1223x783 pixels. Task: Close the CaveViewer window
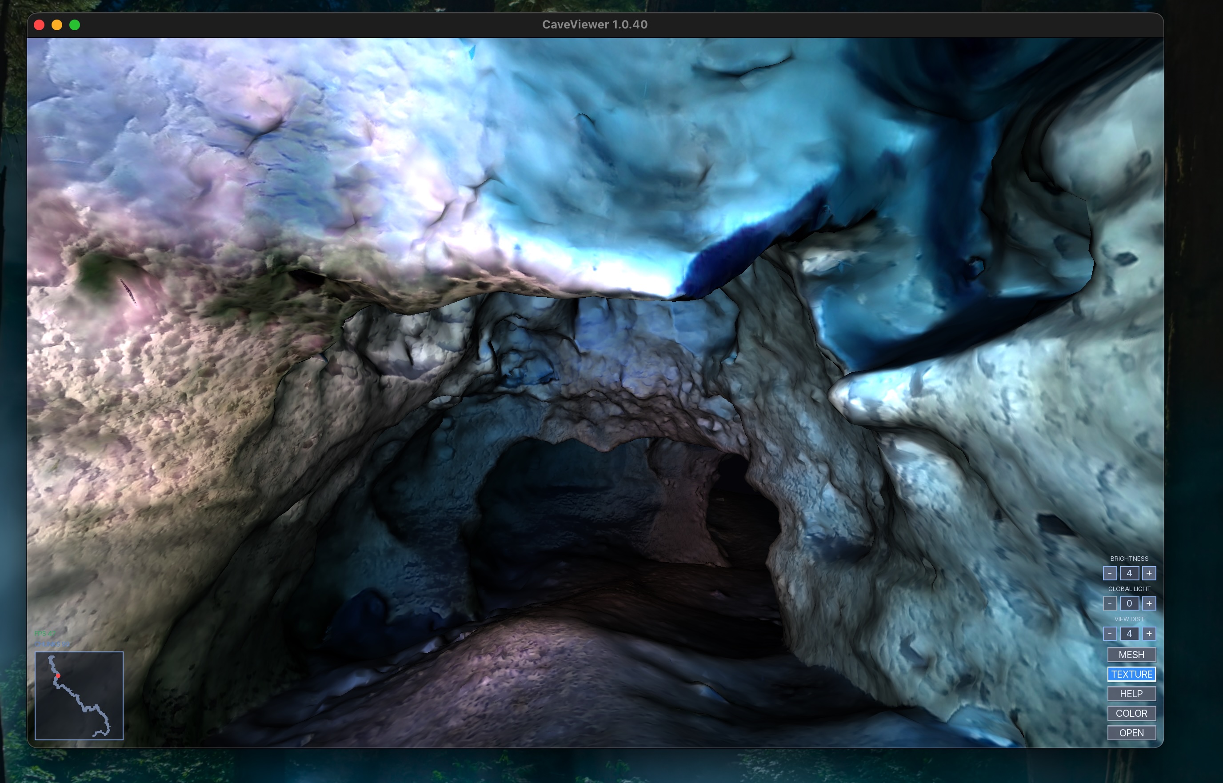(x=39, y=25)
